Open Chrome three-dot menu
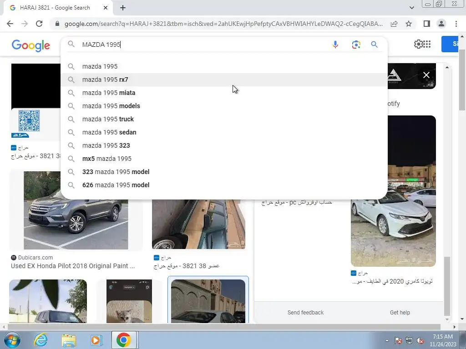The width and height of the screenshot is (466, 349). (x=456, y=24)
